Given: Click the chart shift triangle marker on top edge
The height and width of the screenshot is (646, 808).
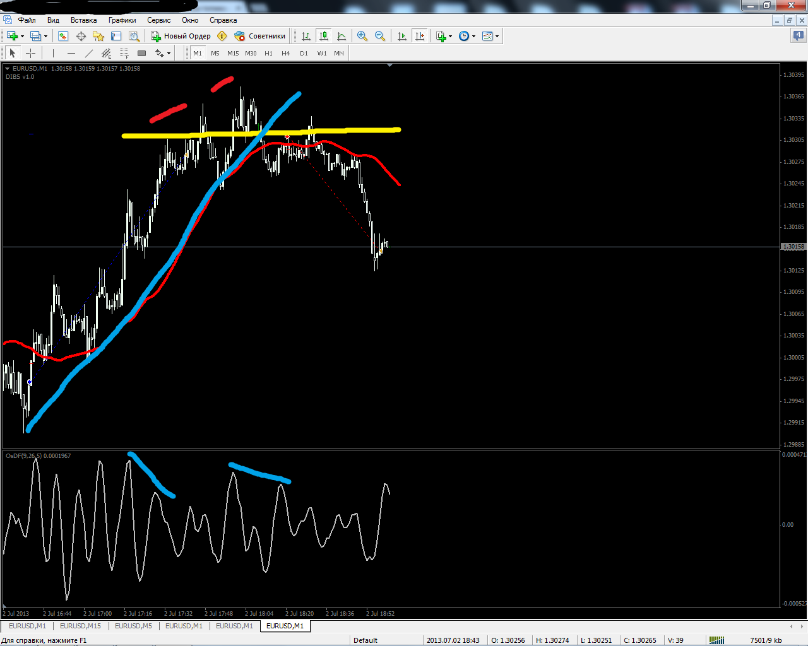Looking at the screenshot, I should pos(389,65).
